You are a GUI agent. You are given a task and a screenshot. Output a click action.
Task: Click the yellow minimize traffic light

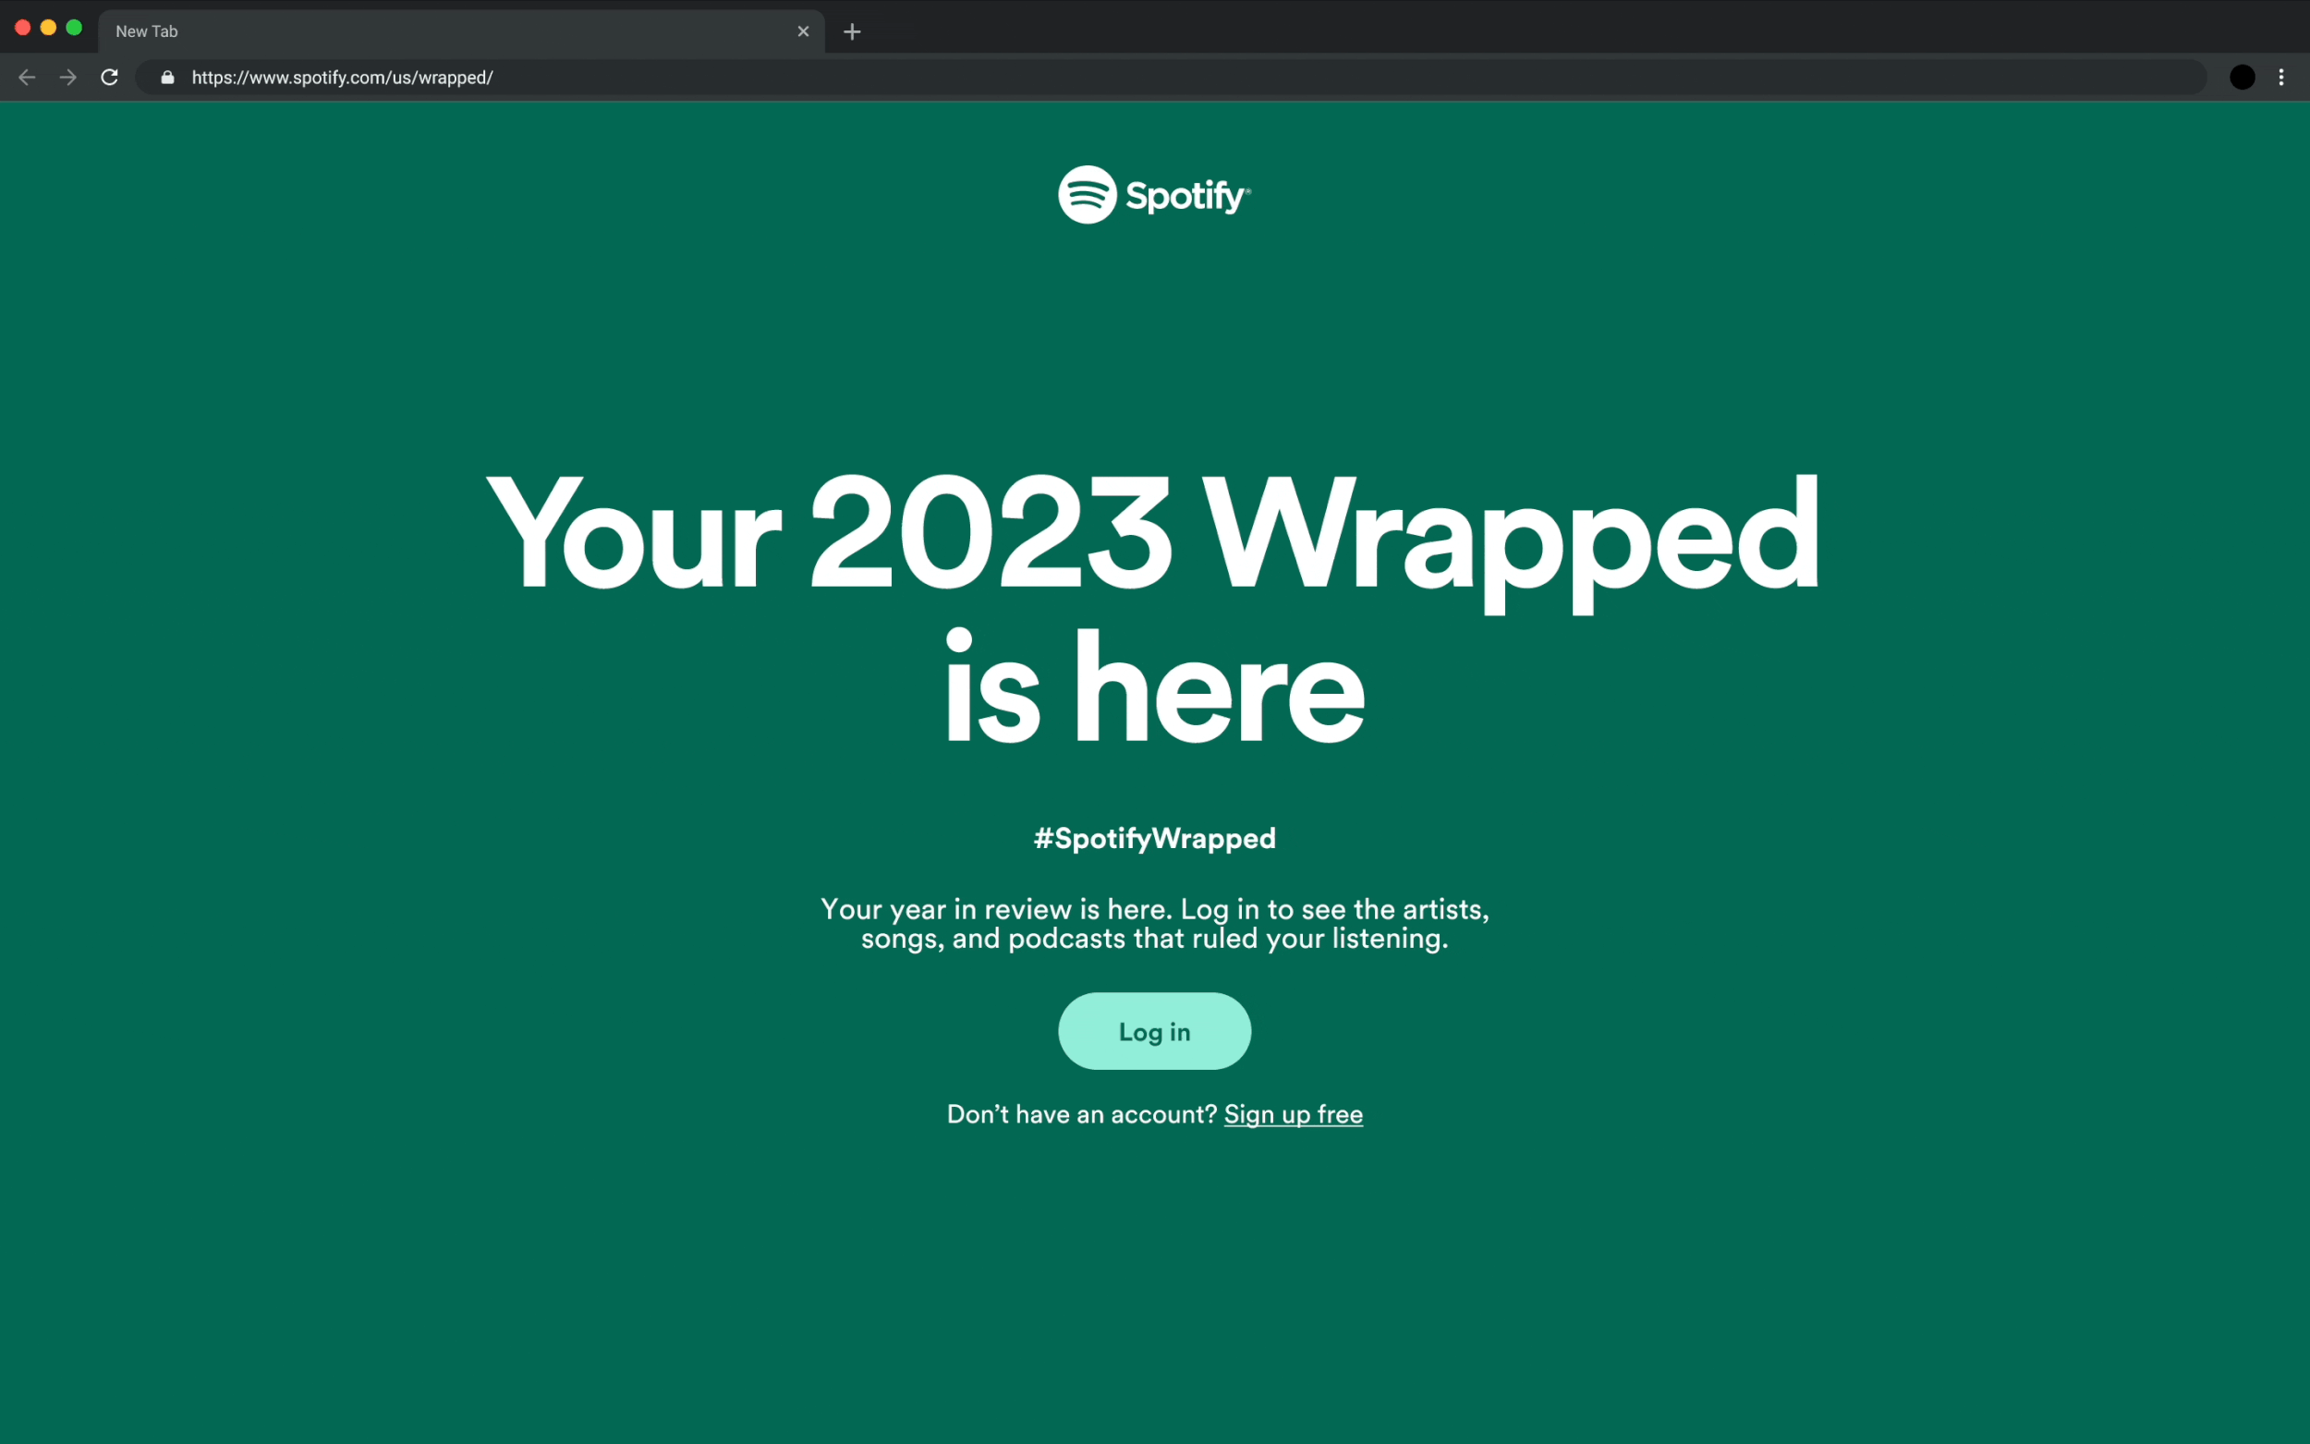48,28
